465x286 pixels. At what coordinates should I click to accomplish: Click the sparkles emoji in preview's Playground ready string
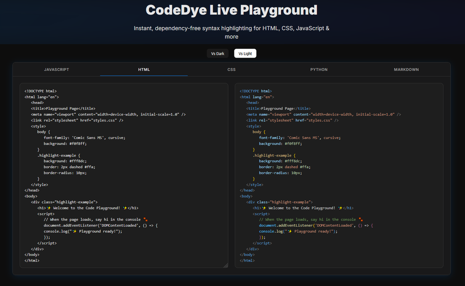pos(290,231)
